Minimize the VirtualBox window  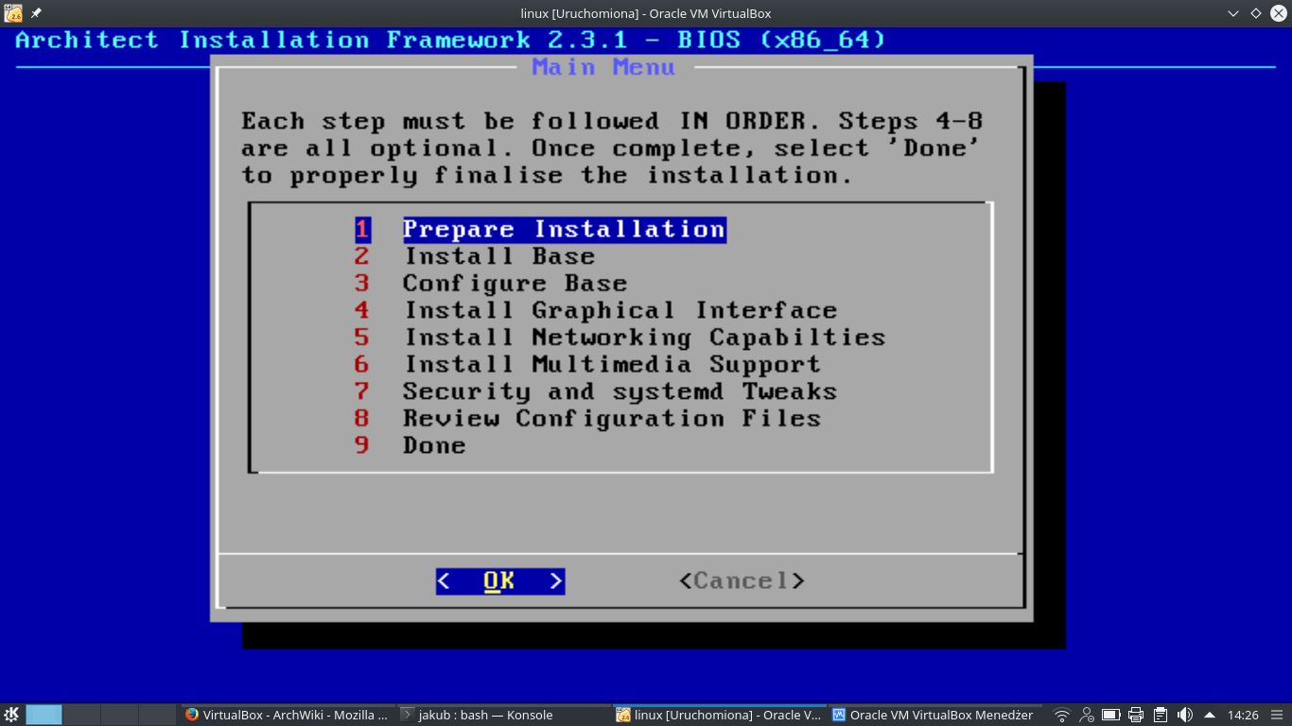[x=1233, y=13]
